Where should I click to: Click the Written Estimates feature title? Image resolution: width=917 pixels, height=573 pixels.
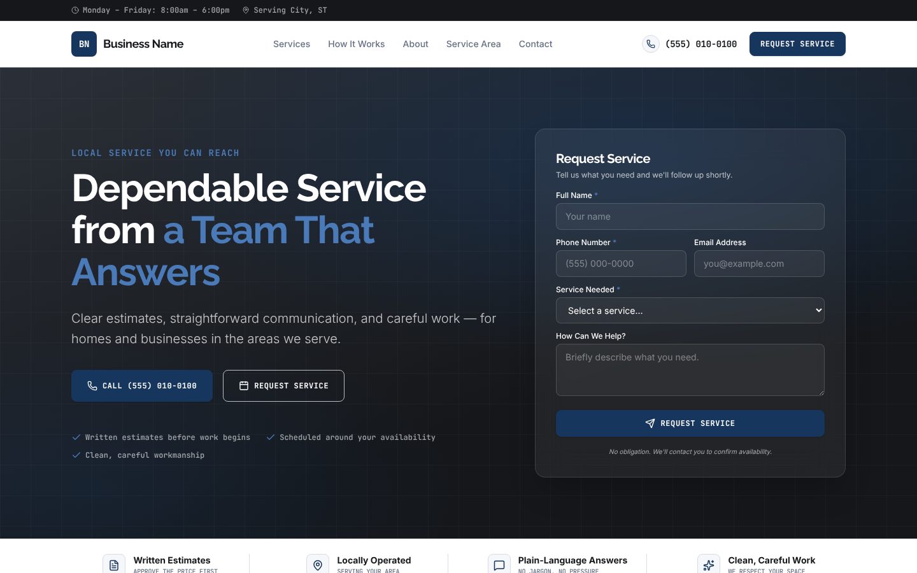[172, 560]
